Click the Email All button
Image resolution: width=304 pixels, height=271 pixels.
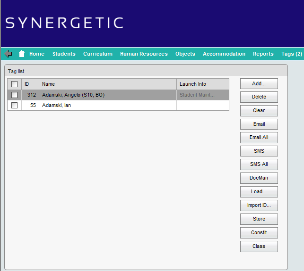(x=259, y=138)
